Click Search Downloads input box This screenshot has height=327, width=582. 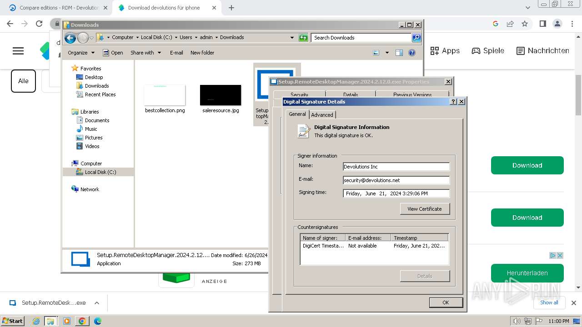click(x=361, y=38)
